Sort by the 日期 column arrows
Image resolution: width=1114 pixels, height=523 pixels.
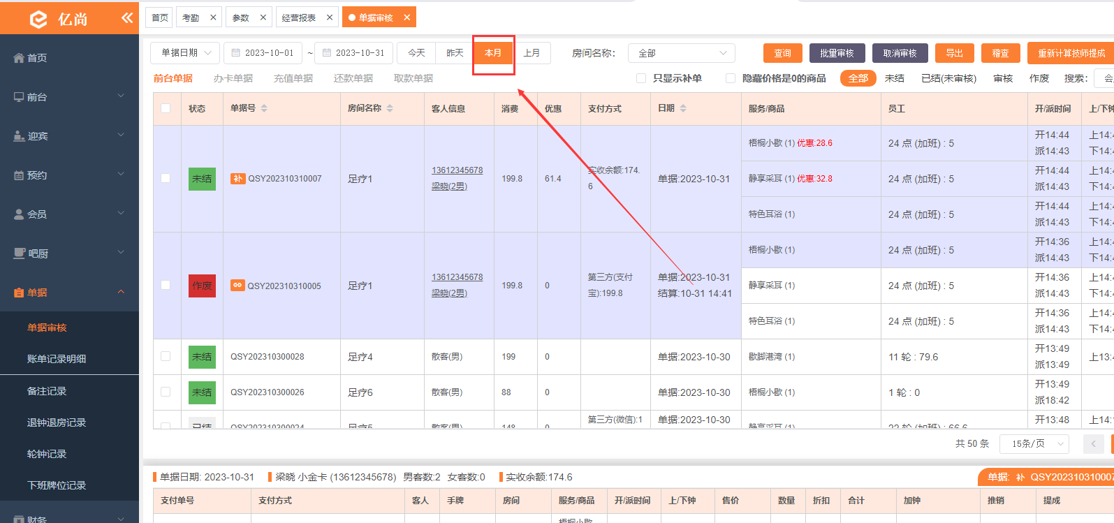(683, 108)
